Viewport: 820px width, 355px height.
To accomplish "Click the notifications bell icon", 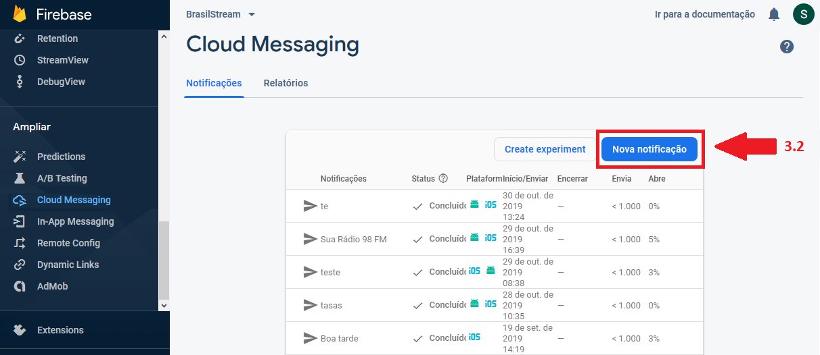I will click(774, 14).
